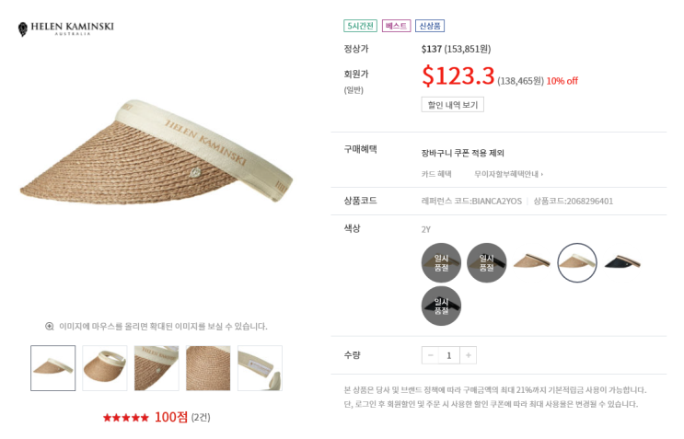Select the natural tan visor color swatch
The height and width of the screenshot is (439, 684).
[531, 262]
